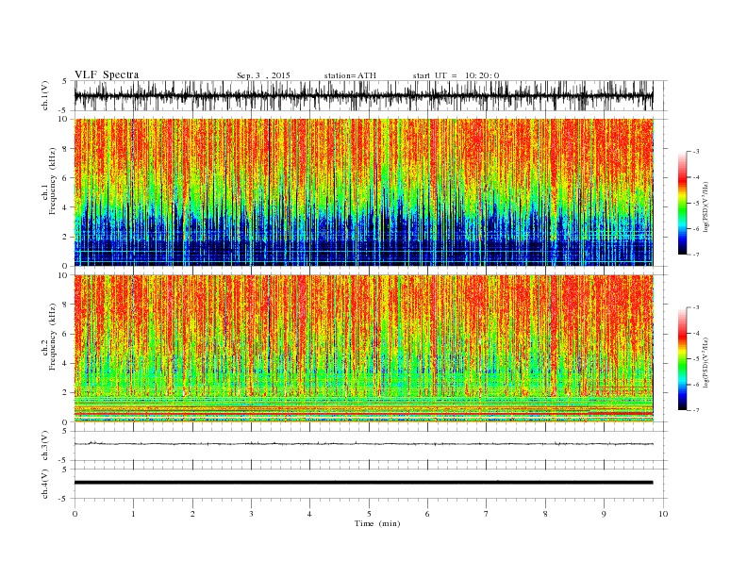Select the "start UT = 10:20:0" text

pyautogui.click(x=456, y=75)
